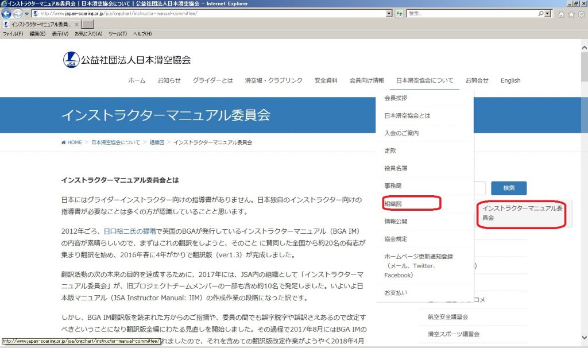Open the search provider dropdown arrow

(x=548, y=14)
